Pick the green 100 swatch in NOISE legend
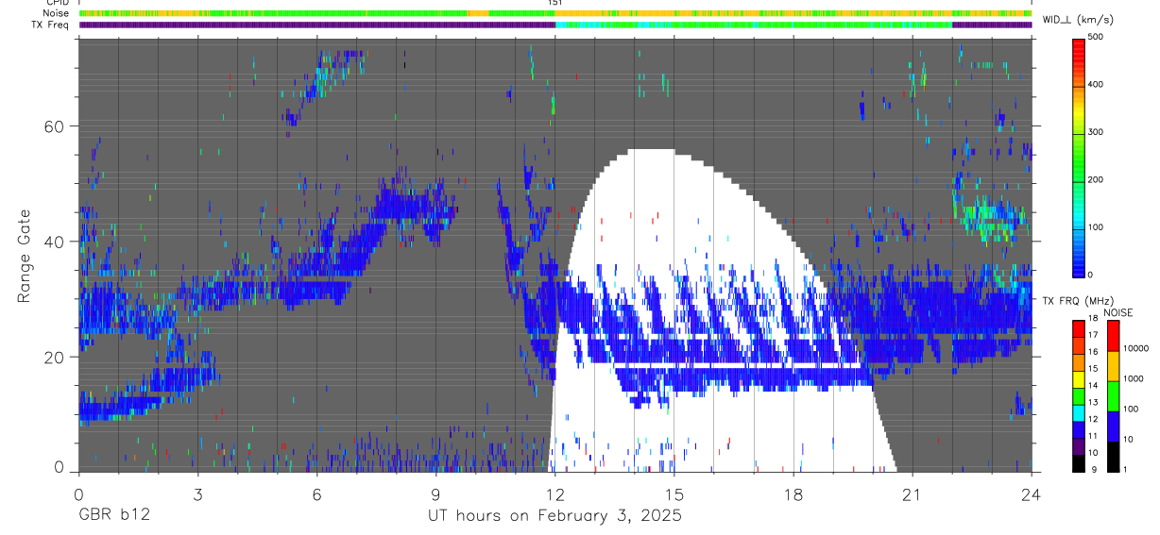 pyautogui.click(x=1112, y=396)
